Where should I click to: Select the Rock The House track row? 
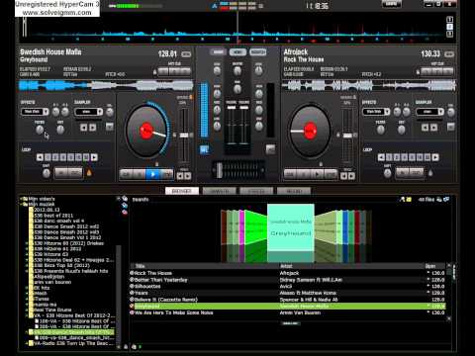click(288, 273)
